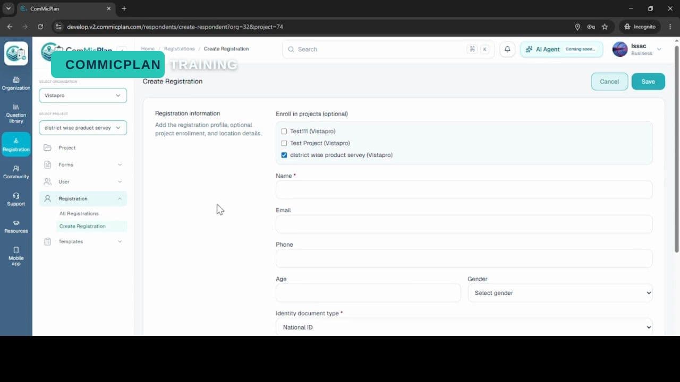Open the Organization section in sidebar

tap(16, 83)
